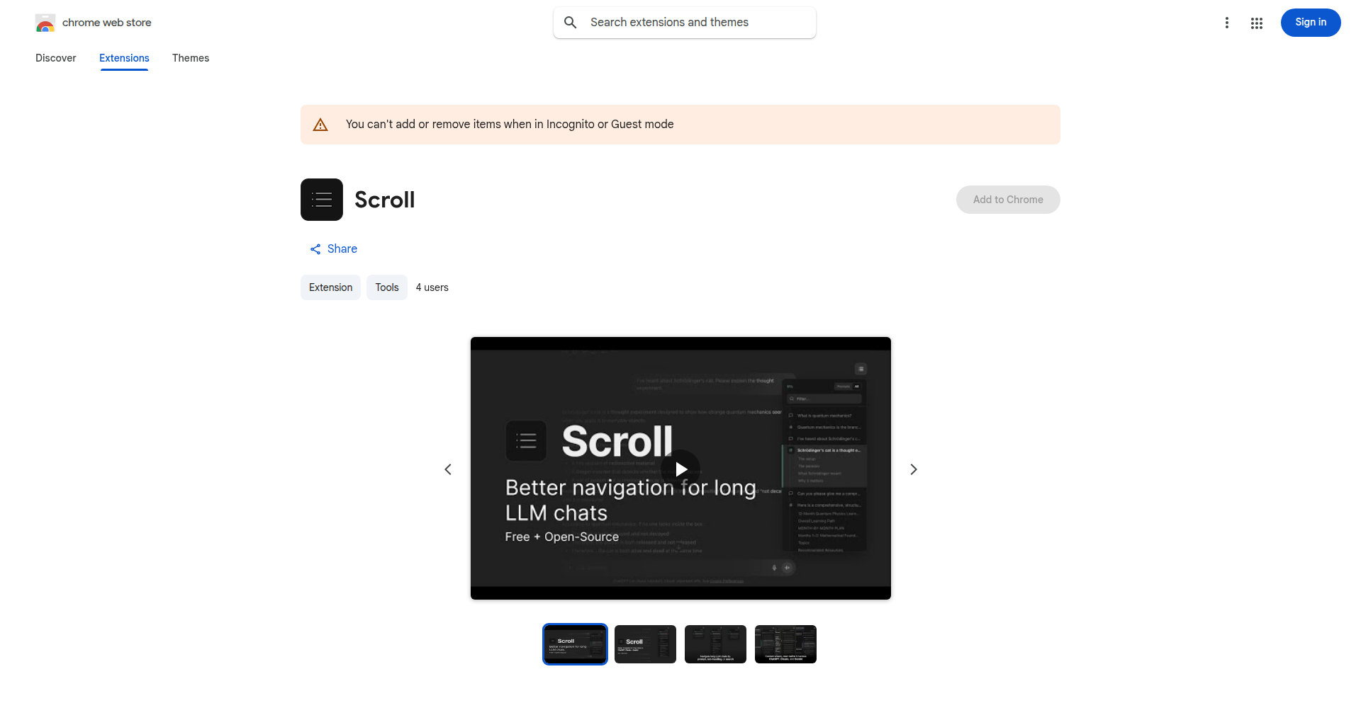
Task: Play the Scroll promo video
Action: 680,469
